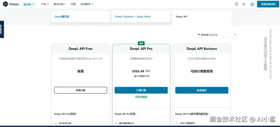Switch to DeepL Translator + DeepL Write tab
The height and width of the screenshot is (127, 280).
(x=141, y=16)
